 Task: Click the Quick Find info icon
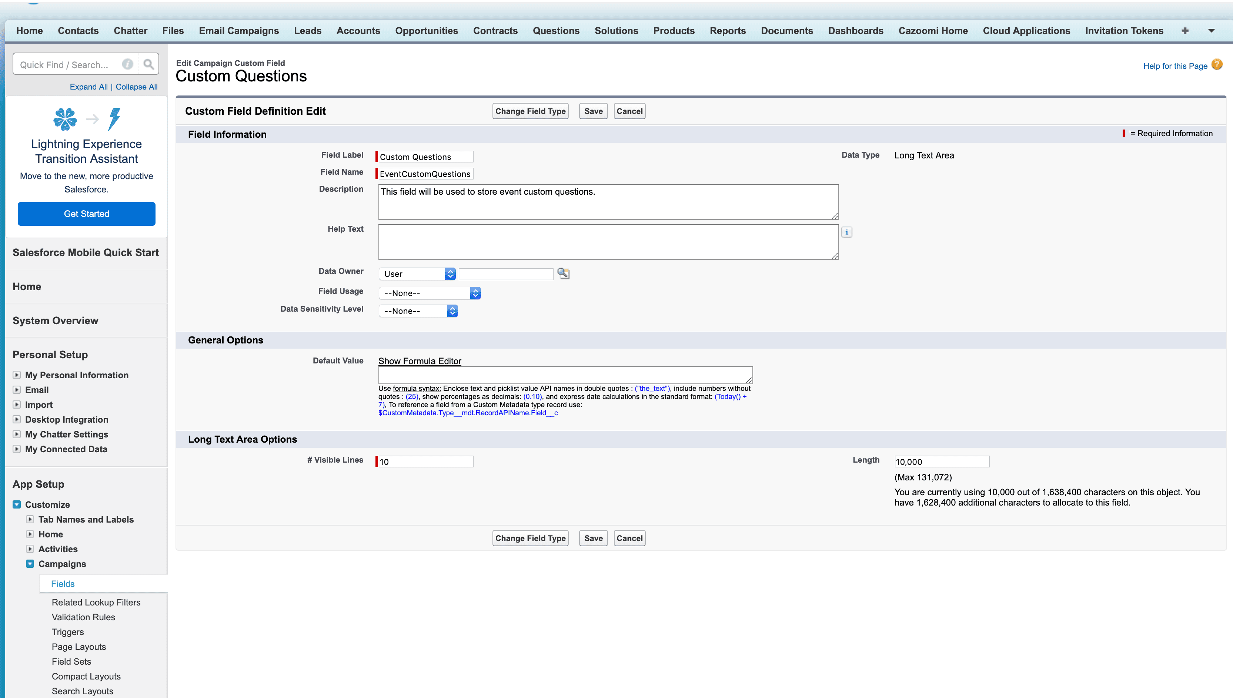pos(128,64)
